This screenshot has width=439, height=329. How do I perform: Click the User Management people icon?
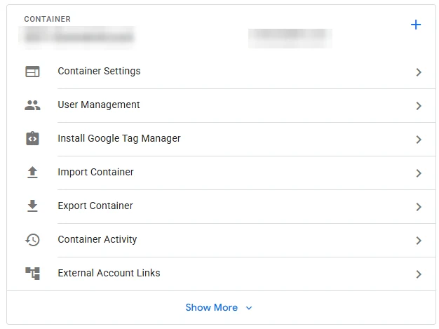(x=32, y=105)
